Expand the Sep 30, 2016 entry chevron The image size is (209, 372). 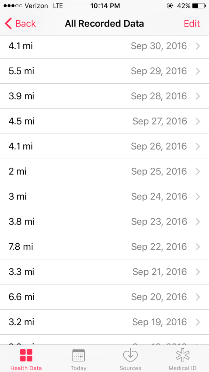(x=198, y=46)
